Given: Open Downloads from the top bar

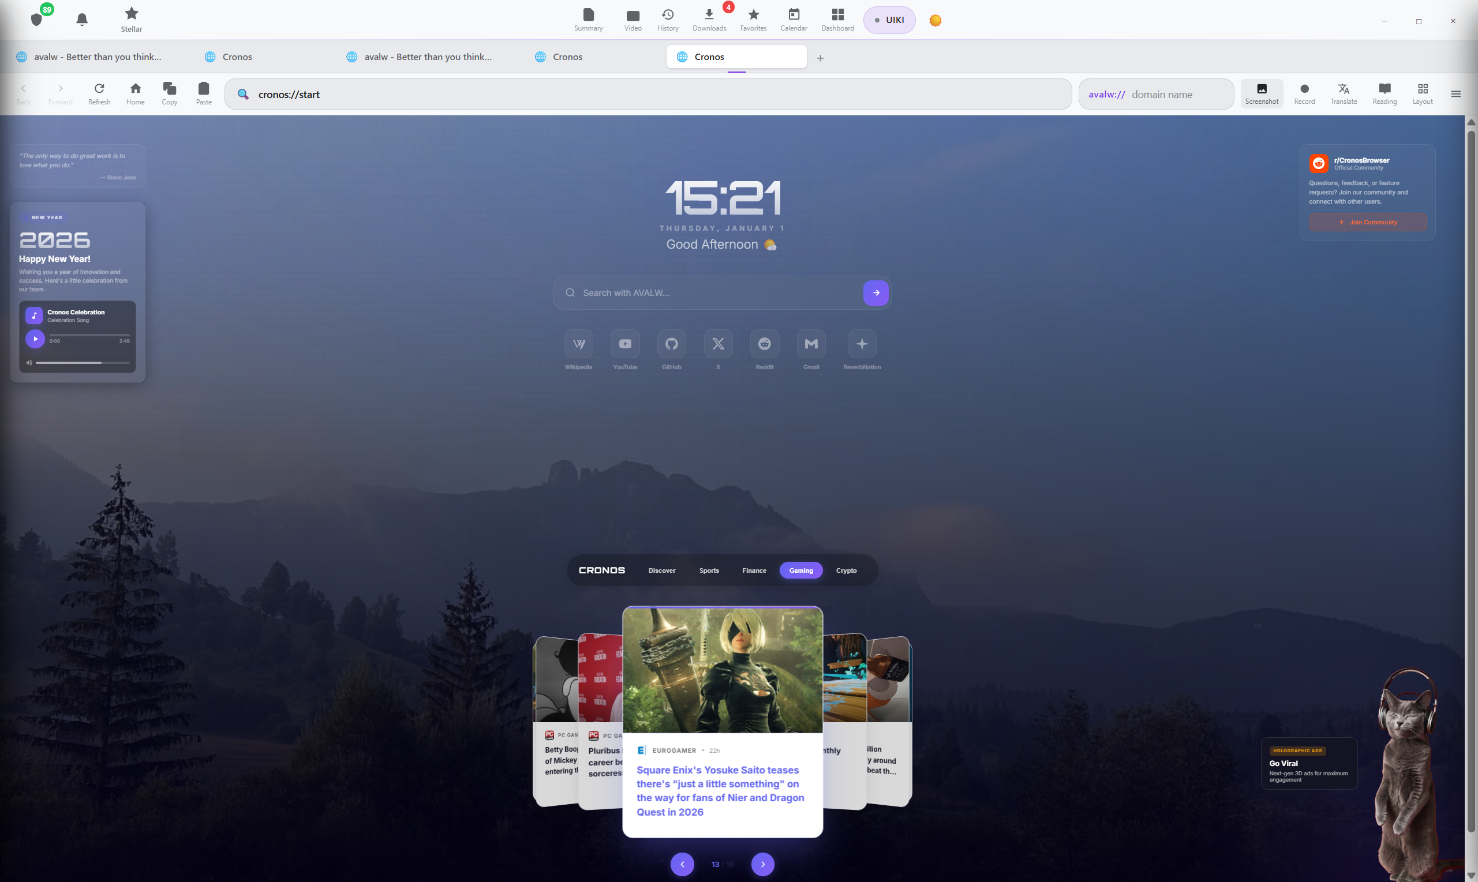Looking at the screenshot, I should click(709, 18).
